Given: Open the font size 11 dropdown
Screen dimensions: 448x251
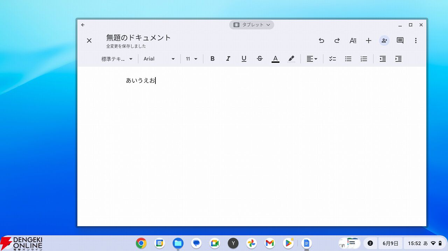Looking at the screenshot, I should pyautogui.click(x=191, y=59).
